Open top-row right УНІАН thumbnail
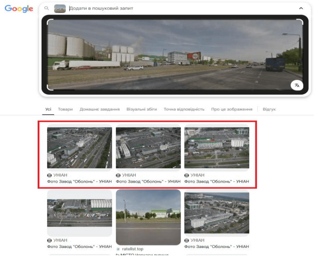Screen dimensions: 319x257 [x=217, y=148]
